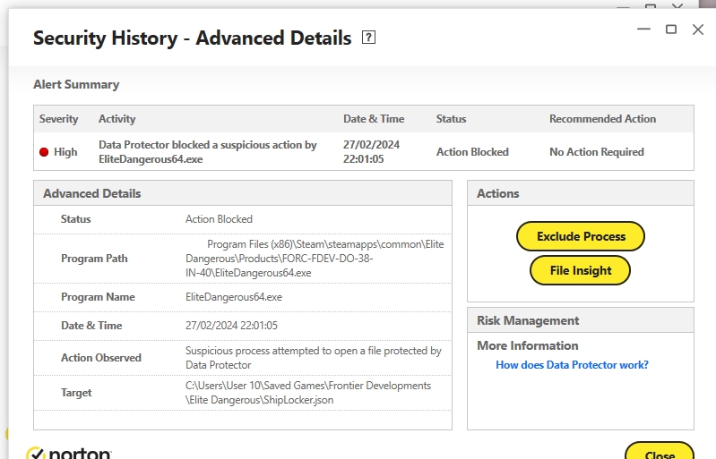Maximize the Security History window
716x459 pixels.
[x=671, y=30]
